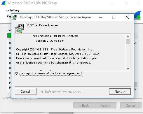Image resolution: width=143 pixels, height=114 pixels.
Task: Click 'Version 2, June 1991' text
Action: pyautogui.click(x=50, y=41)
